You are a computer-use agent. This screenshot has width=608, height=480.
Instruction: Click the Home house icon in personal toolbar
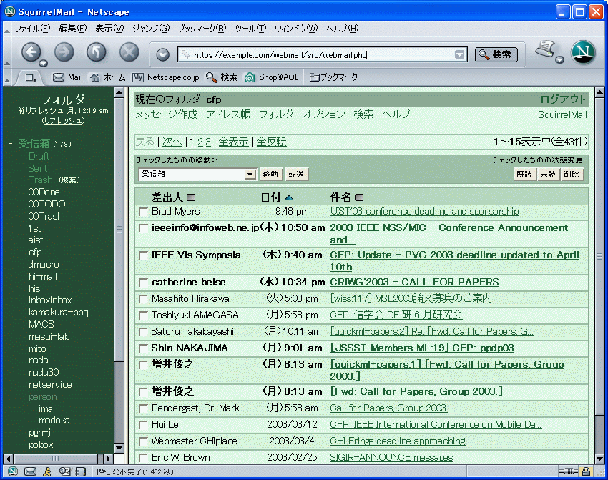coord(94,77)
